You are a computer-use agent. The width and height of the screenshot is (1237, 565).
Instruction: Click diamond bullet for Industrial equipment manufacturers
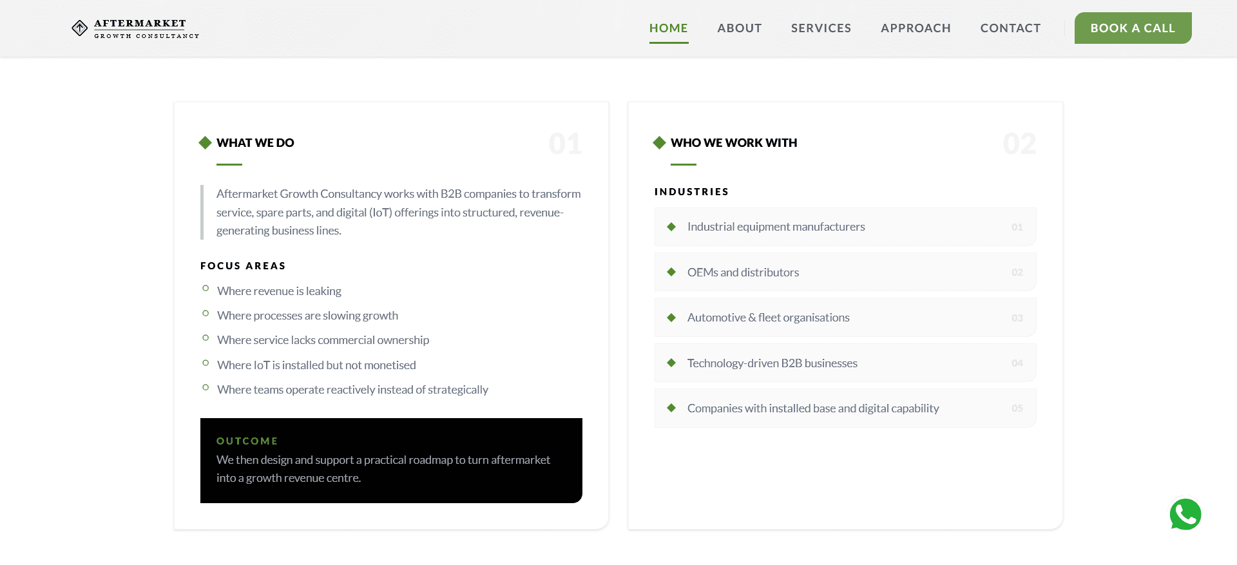671,227
